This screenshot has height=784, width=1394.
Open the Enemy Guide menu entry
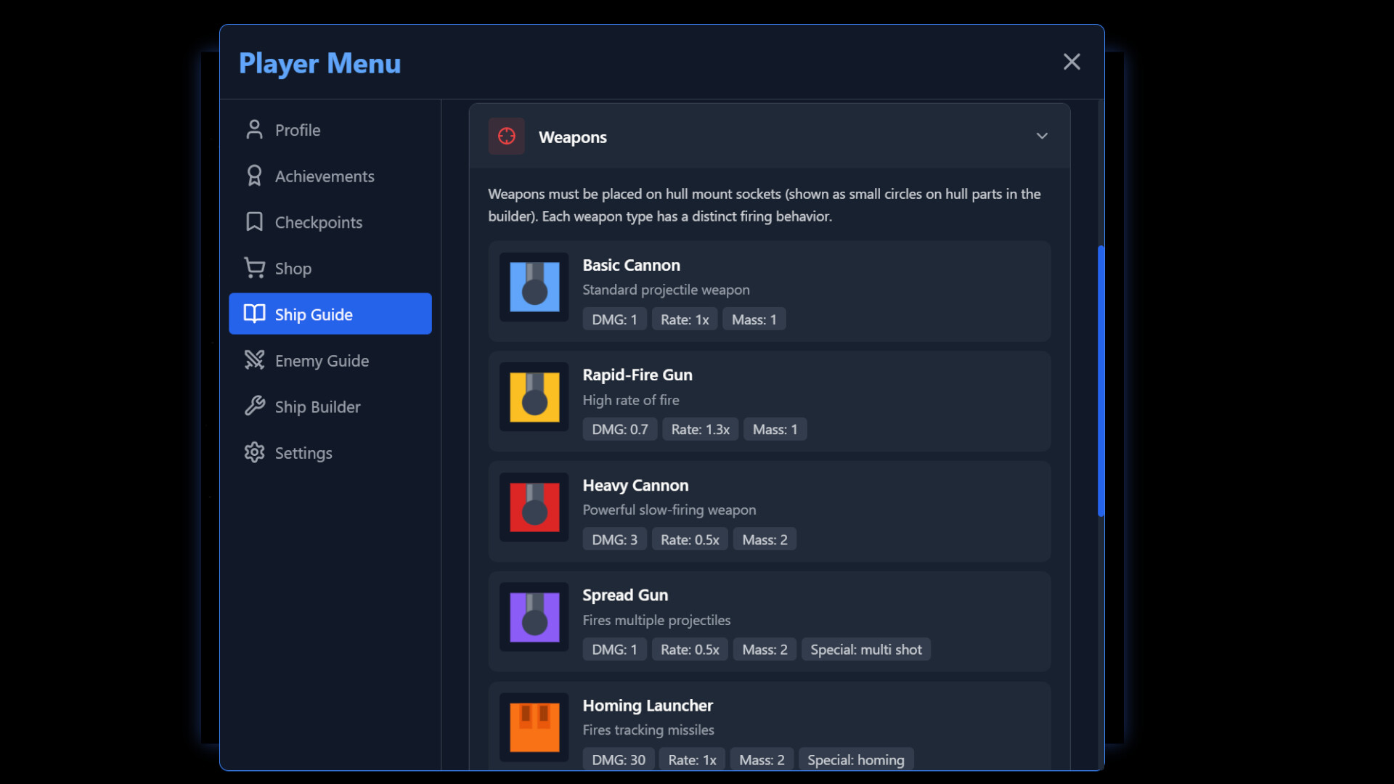(322, 361)
